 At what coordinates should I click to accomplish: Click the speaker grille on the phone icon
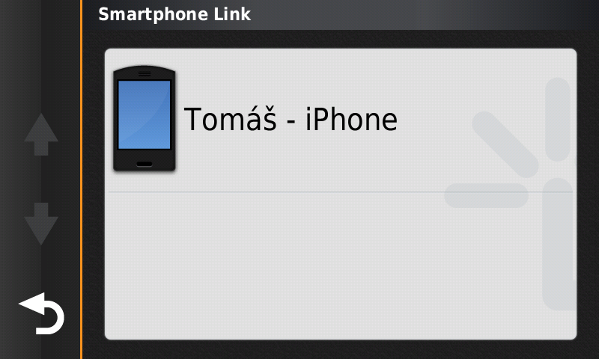click(145, 73)
